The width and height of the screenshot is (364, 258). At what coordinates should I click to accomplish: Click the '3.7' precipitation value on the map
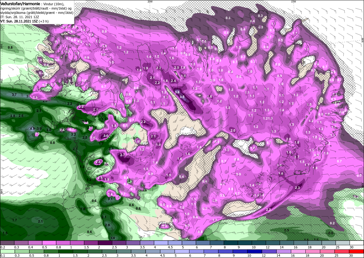pos(14,95)
